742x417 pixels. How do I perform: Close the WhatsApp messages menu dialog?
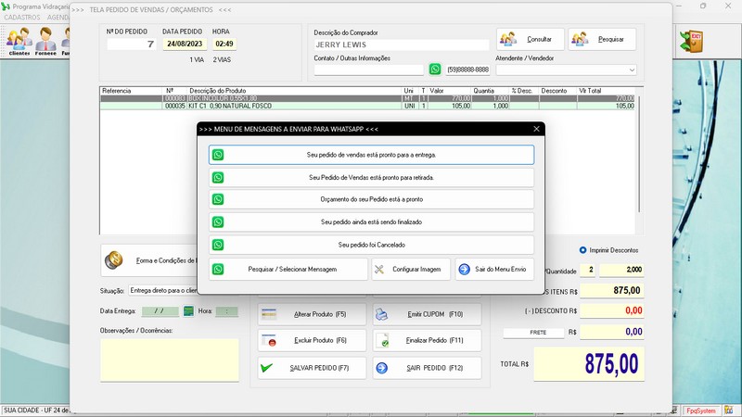(536, 129)
